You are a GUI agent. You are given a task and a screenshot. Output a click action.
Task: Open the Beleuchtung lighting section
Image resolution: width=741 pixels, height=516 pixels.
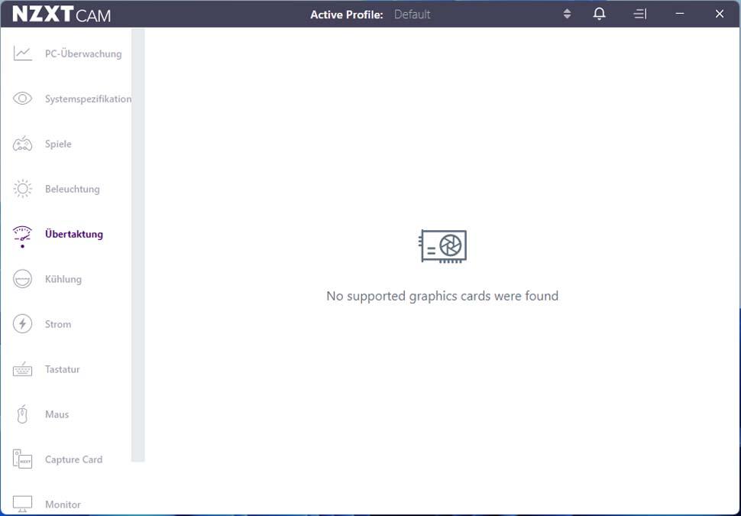click(73, 189)
